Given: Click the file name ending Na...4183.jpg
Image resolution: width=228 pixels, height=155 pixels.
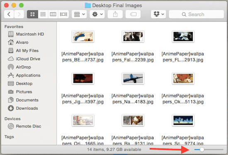Looking at the screenshot, I should coord(133,99).
